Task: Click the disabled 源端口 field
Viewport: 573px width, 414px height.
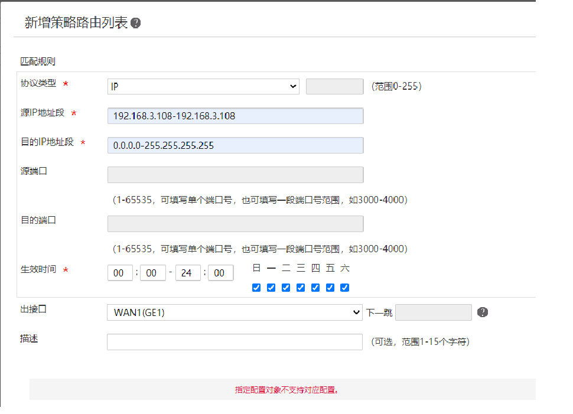Action: click(x=235, y=175)
